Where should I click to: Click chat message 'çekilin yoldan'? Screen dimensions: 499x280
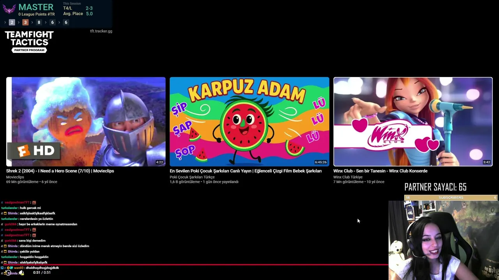[x=30, y=252]
